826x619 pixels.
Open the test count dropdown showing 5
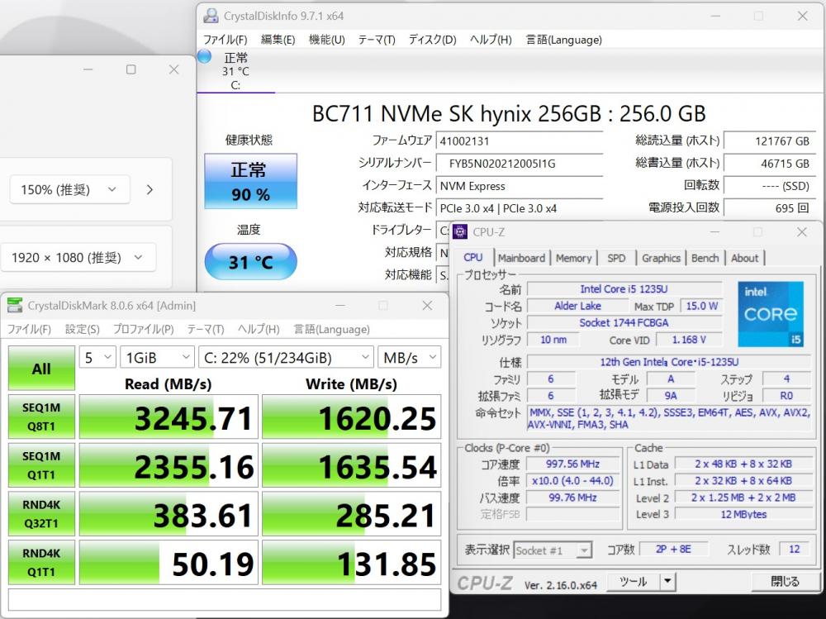click(x=97, y=357)
